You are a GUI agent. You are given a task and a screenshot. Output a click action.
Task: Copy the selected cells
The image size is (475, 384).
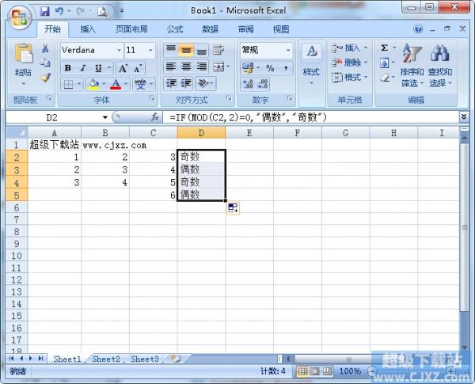pos(45,63)
